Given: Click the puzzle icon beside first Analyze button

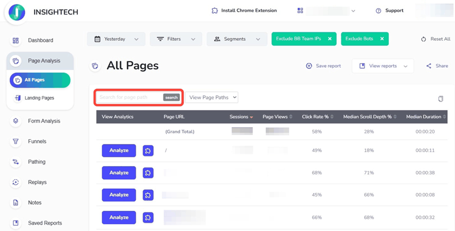Looking at the screenshot, I should [148, 151].
